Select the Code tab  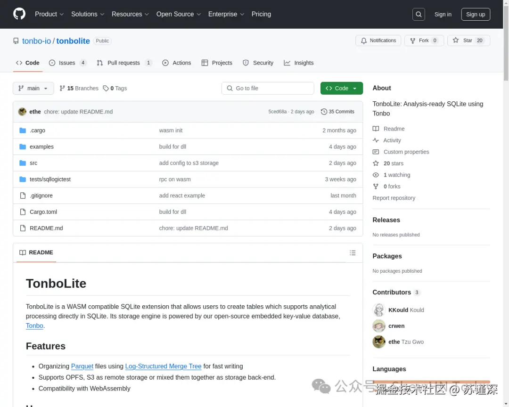click(x=28, y=63)
